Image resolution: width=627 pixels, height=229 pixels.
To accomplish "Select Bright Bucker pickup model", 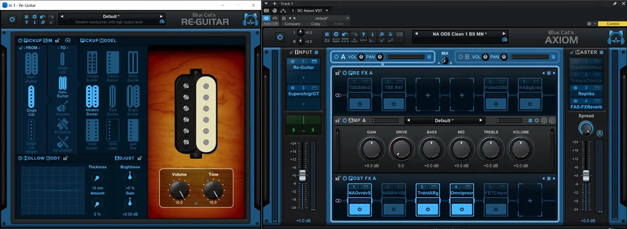I will pyautogui.click(x=133, y=100).
